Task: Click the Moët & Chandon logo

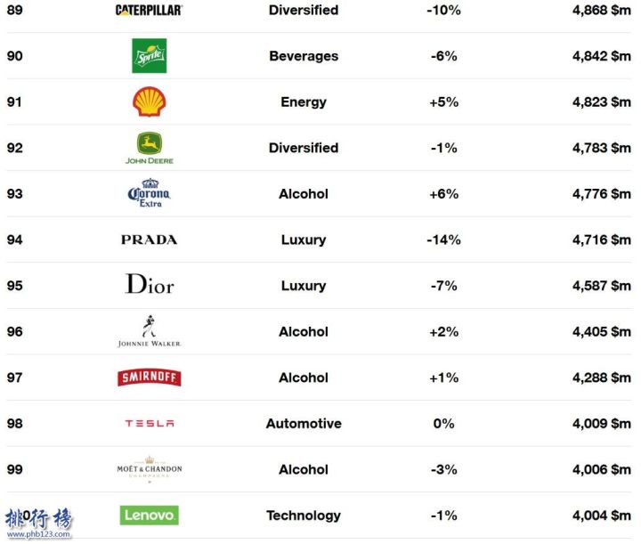Action: tap(150, 469)
